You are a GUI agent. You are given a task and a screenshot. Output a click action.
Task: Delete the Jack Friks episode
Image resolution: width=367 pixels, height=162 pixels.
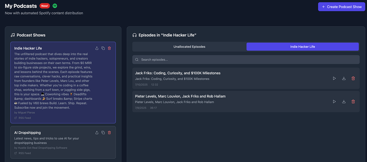click(353, 78)
